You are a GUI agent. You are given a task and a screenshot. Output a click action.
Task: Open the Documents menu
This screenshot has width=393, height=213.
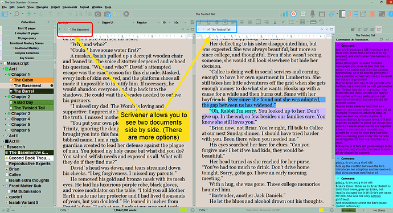(x=69, y=7)
